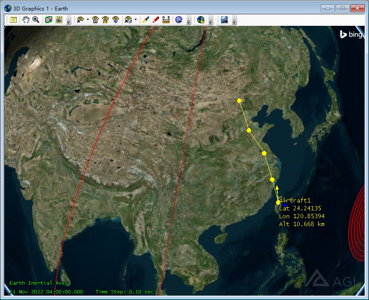This screenshot has width=369, height=300.
Task: Reset the camera with the Home View icon
Action: coord(96,20)
